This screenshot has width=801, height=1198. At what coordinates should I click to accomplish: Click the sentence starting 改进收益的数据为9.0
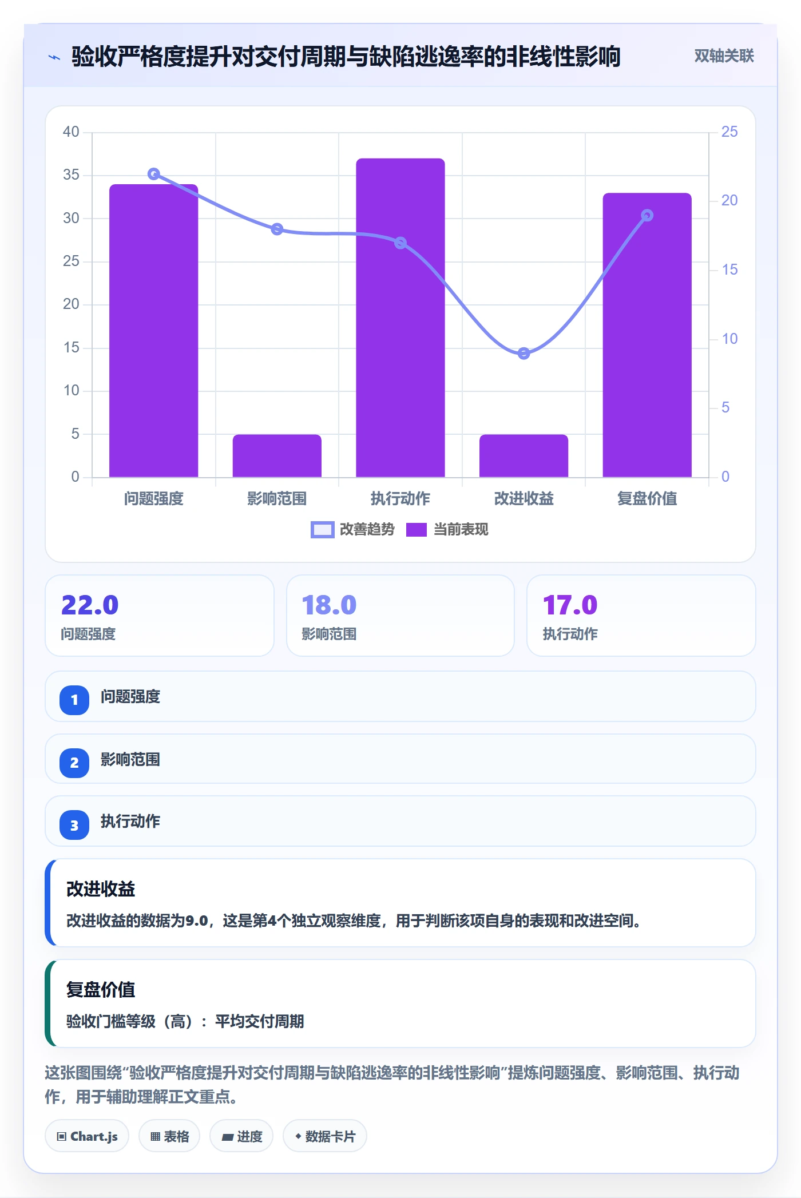pos(354,921)
